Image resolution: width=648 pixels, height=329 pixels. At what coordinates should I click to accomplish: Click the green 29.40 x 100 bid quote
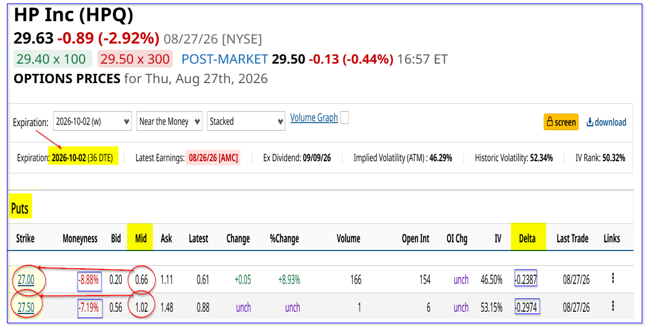[x=51, y=59]
